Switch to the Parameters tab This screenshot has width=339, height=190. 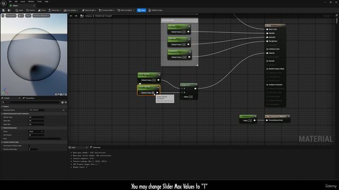click(x=29, y=98)
